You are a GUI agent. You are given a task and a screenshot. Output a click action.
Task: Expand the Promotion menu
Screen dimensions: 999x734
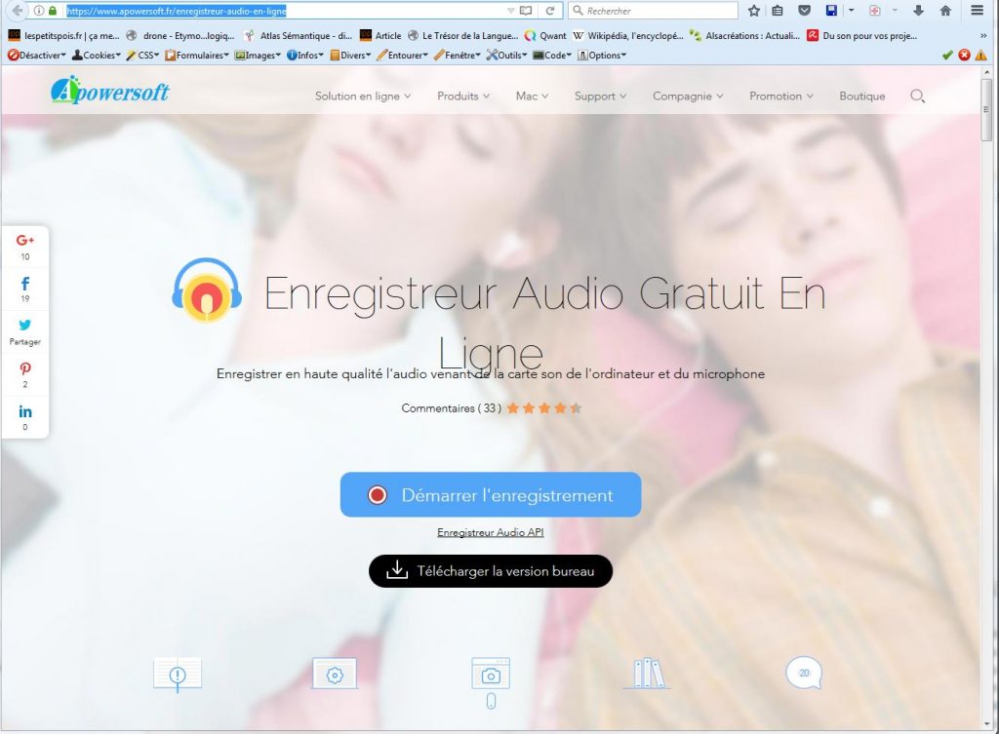point(781,97)
